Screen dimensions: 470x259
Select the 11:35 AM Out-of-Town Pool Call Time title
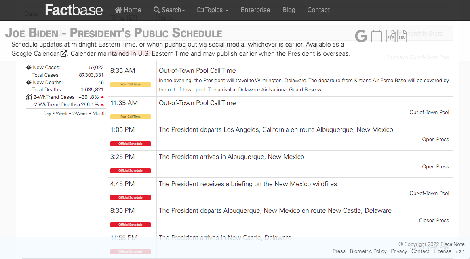click(x=197, y=103)
